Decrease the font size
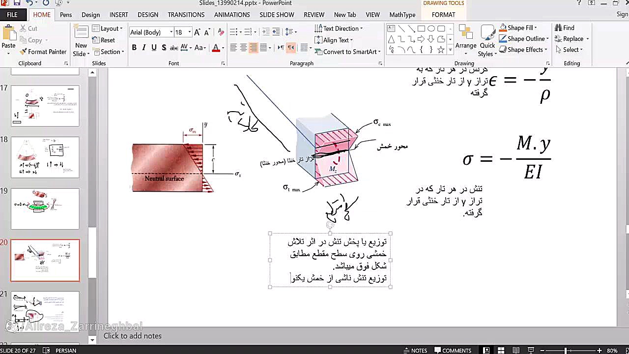The height and width of the screenshot is (354, 629). (x=207, y=32)
